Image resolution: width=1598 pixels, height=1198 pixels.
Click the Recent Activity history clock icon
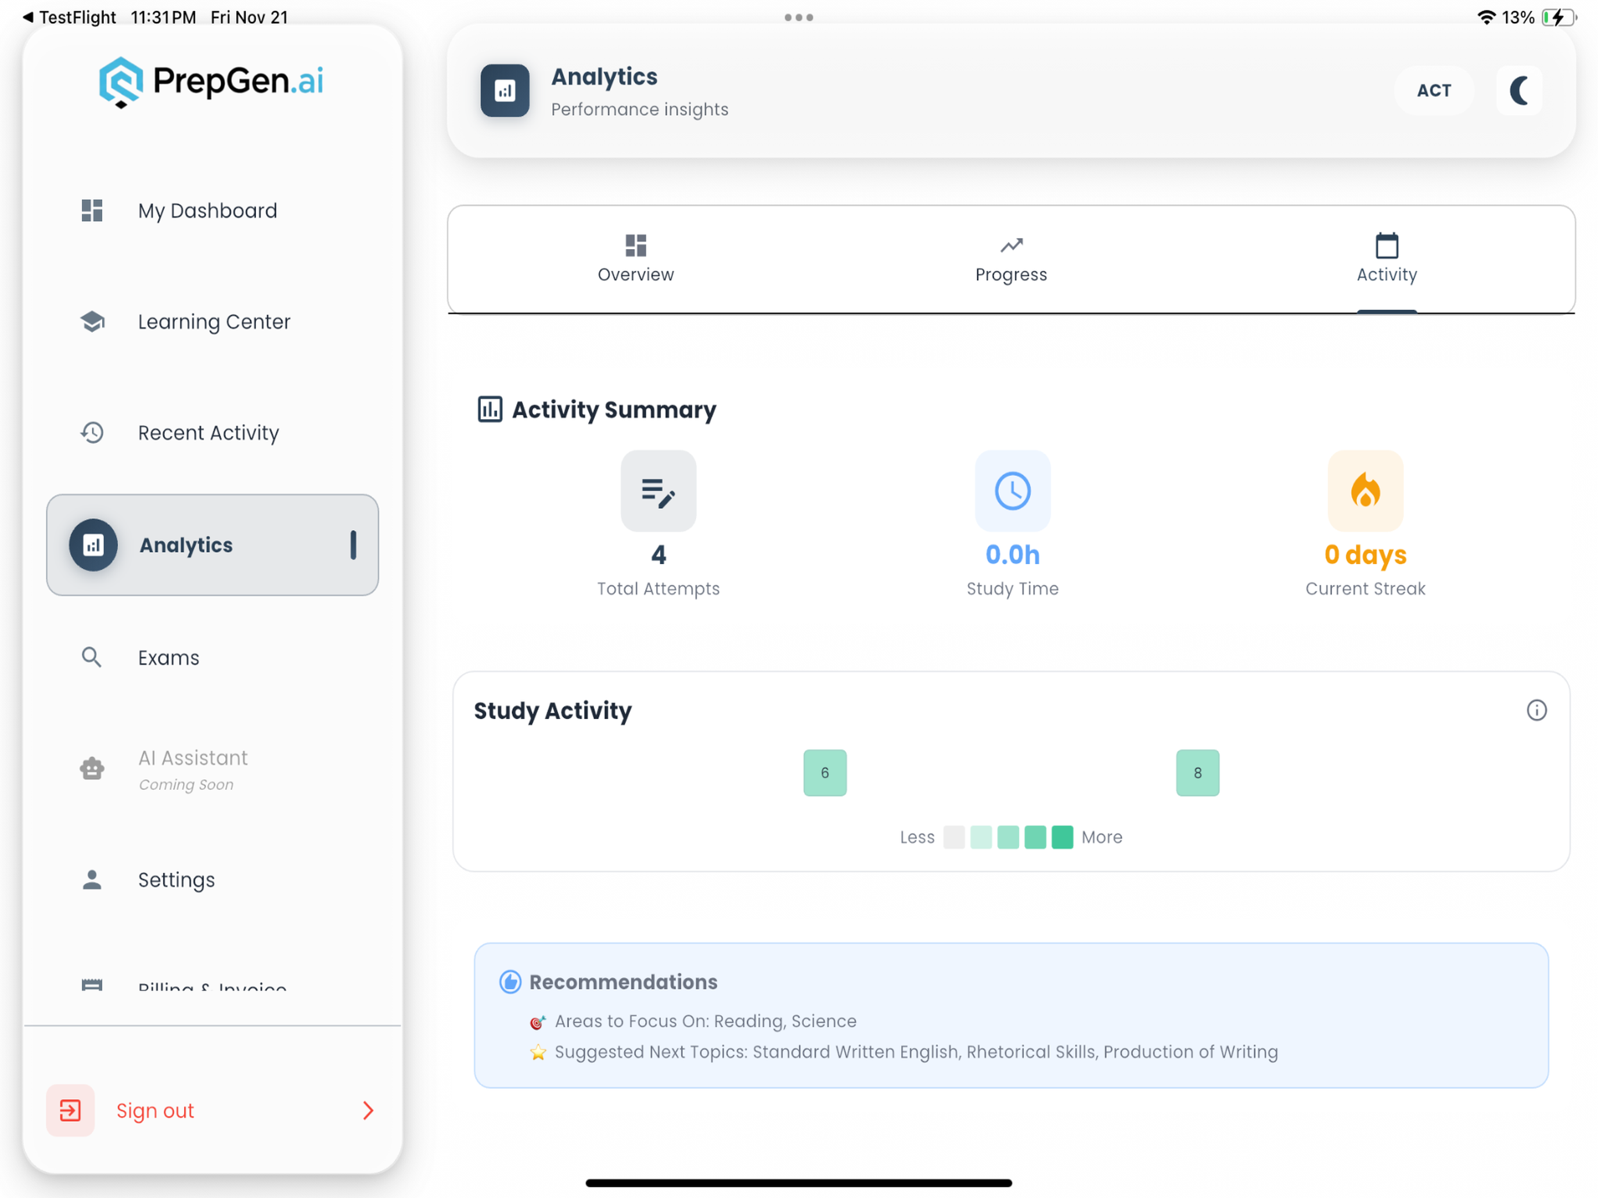92,432
